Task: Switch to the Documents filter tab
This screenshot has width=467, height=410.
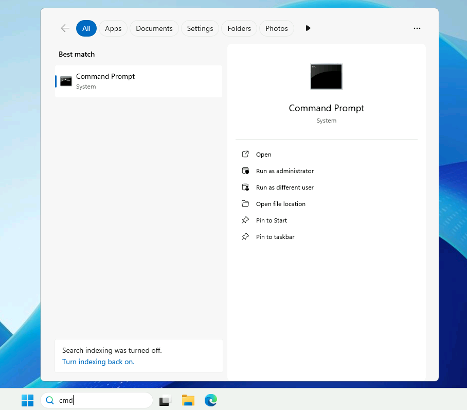Action: coord(154,28)
